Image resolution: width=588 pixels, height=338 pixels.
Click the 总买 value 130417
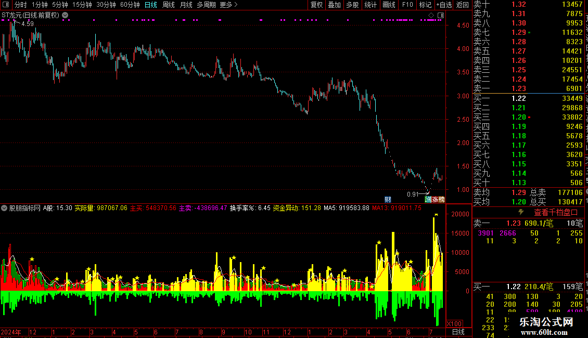pos(570,202)
